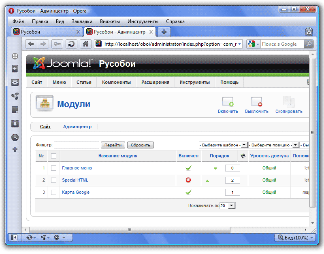The height and width of the screenshot is (254, 324).
Task: Click the Выключить toolbar icon
Action: click(x=256, y=102)
